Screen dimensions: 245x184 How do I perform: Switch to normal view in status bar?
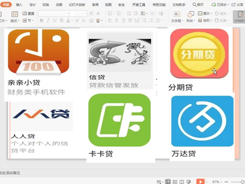point(168,182)
